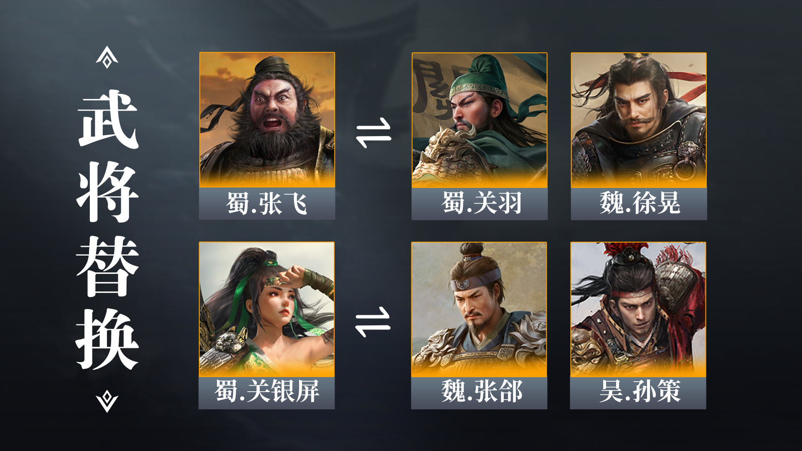Click the 魏.徐晃 name label
Screen dimensions: 802x451
639,204
